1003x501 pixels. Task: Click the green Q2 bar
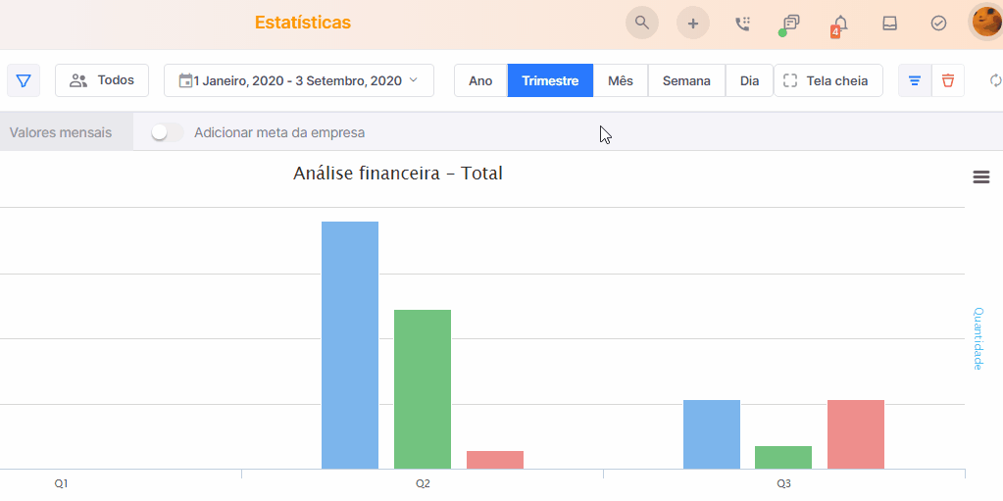point(423,389)
